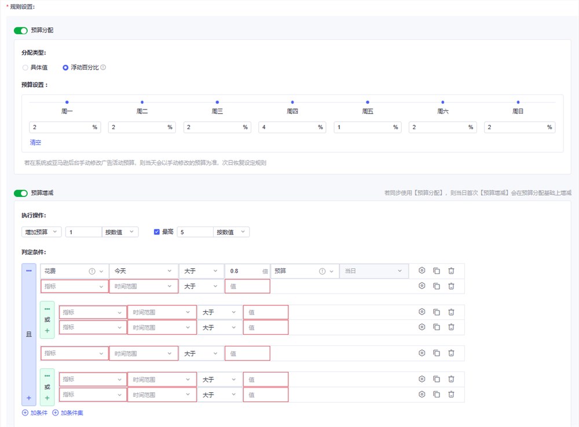Open settings gear in the 花费 condition row
579x427 pixels.
[422, 271]
